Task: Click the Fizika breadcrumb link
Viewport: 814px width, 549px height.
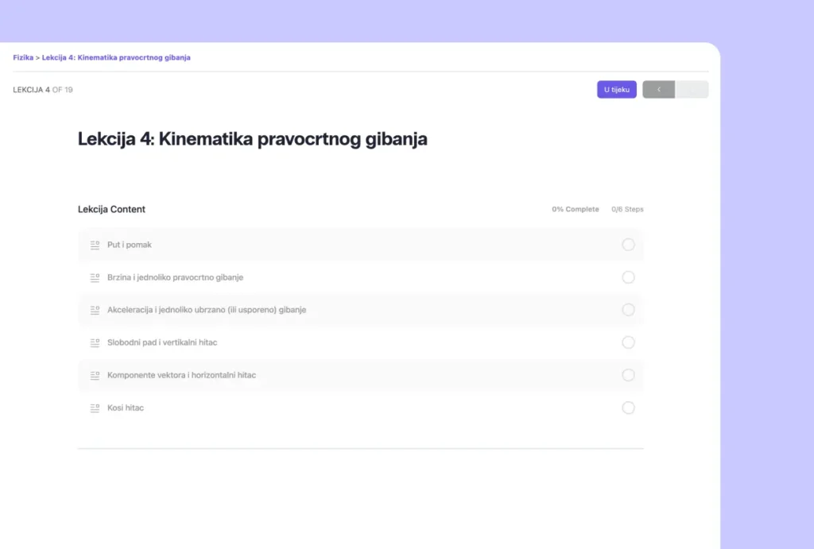Action: point(23,57)
